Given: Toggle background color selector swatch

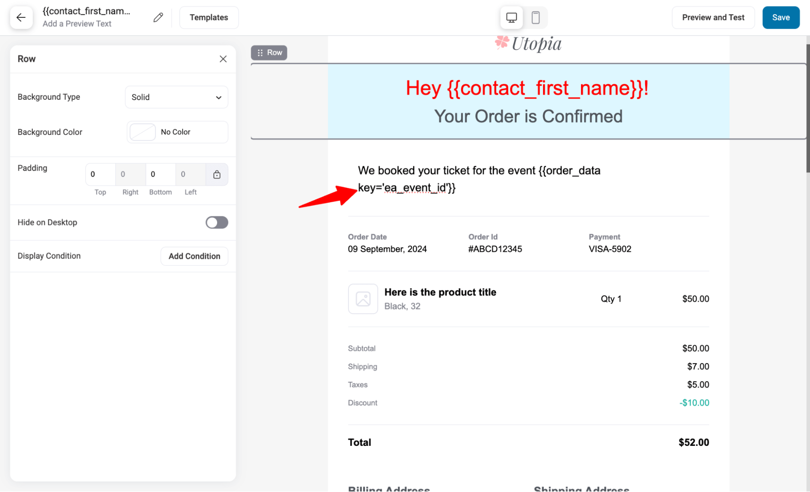Looking at the screenshot, I should click(142, 132).
